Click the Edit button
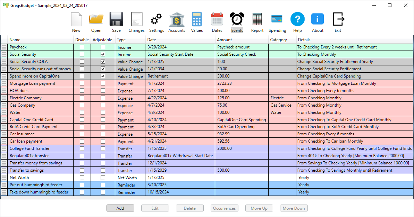 [x=155, y=208]
